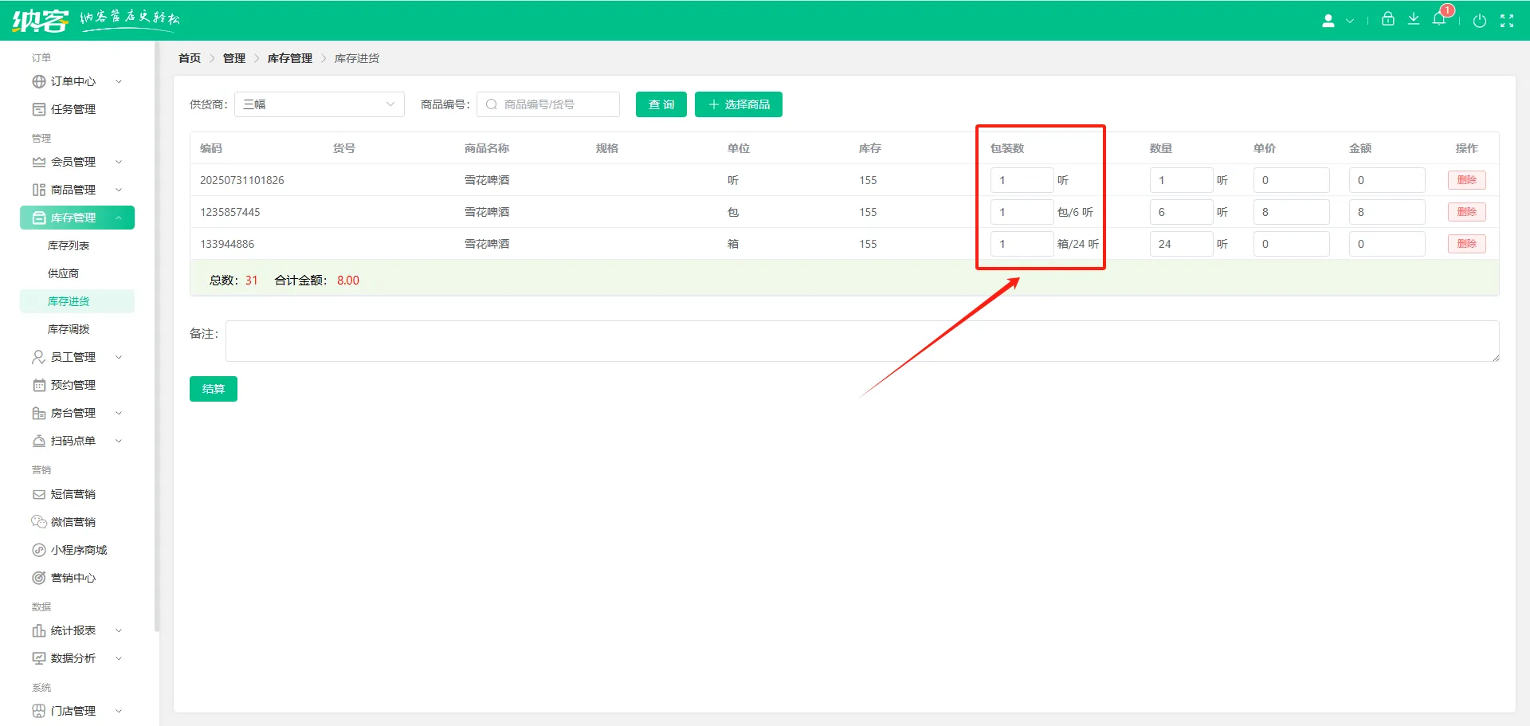
Task: Click the 结算 checkout button
Action: [213, 389]
